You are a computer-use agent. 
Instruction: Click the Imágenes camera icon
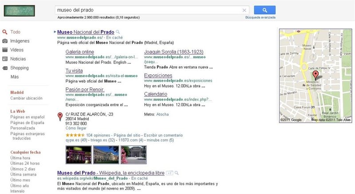coord(5,41)
